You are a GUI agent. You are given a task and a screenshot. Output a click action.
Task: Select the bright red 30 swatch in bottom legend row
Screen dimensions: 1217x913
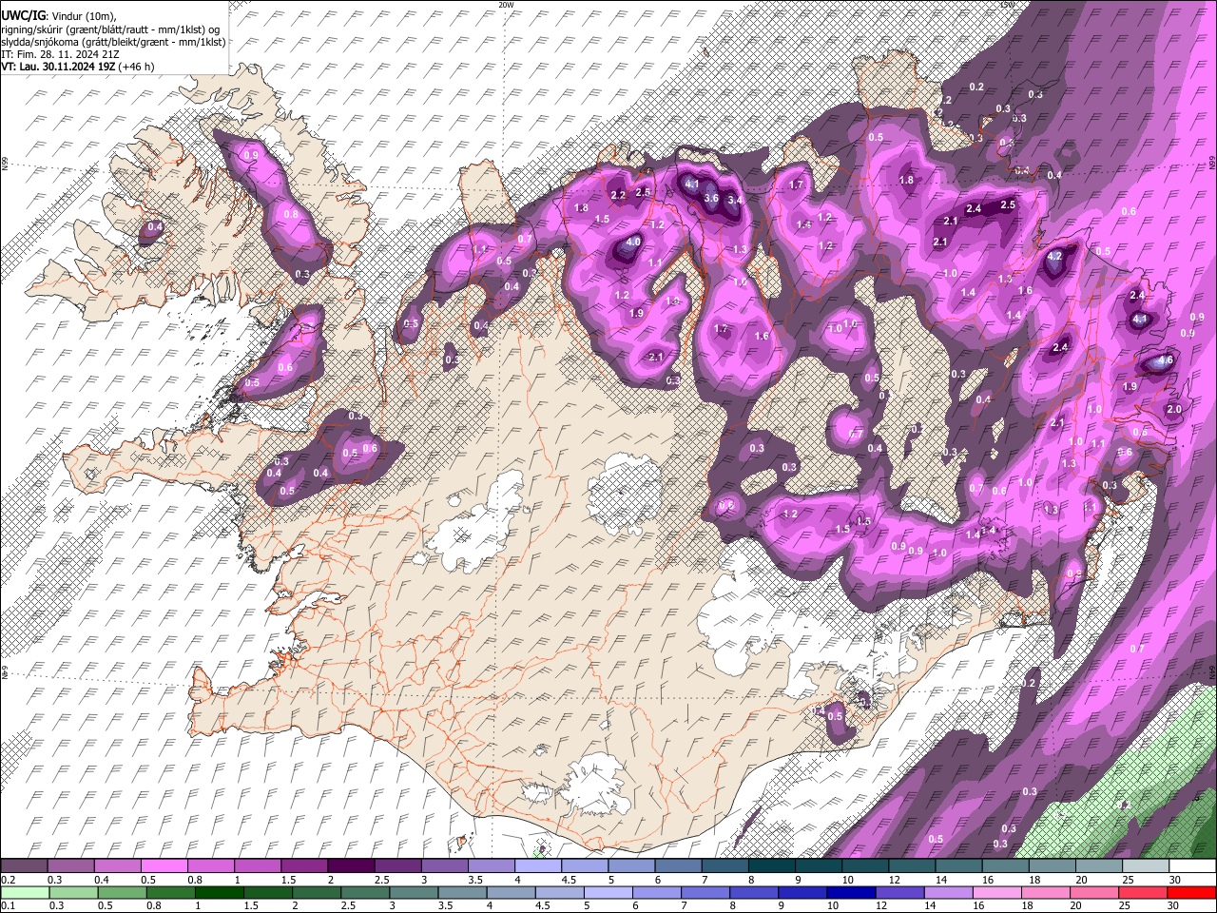[1192, 892]
